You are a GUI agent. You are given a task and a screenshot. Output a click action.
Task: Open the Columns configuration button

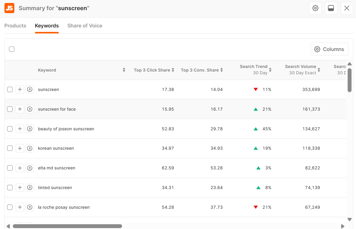[x=329, y=49]
